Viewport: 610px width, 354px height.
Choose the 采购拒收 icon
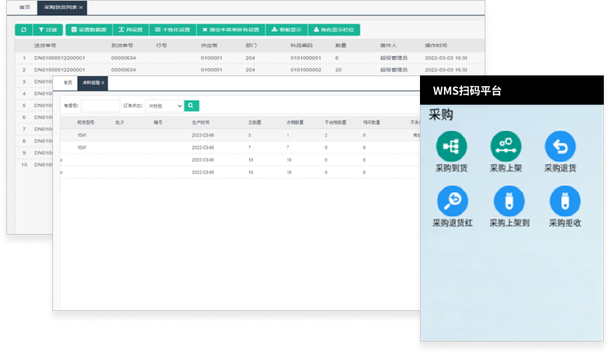[565, 201]
